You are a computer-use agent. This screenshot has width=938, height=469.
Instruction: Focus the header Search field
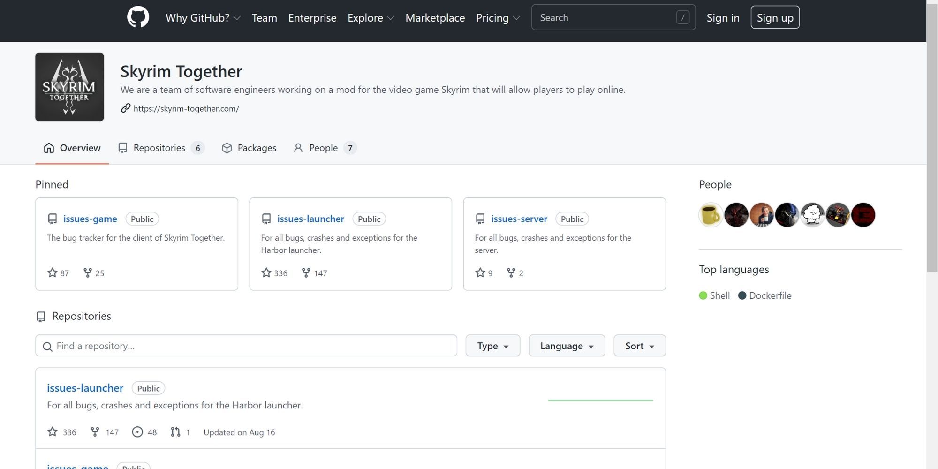coord(613,17)
